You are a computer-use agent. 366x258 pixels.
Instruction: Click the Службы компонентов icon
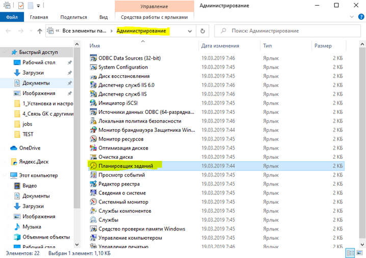(x=93, y=211)
